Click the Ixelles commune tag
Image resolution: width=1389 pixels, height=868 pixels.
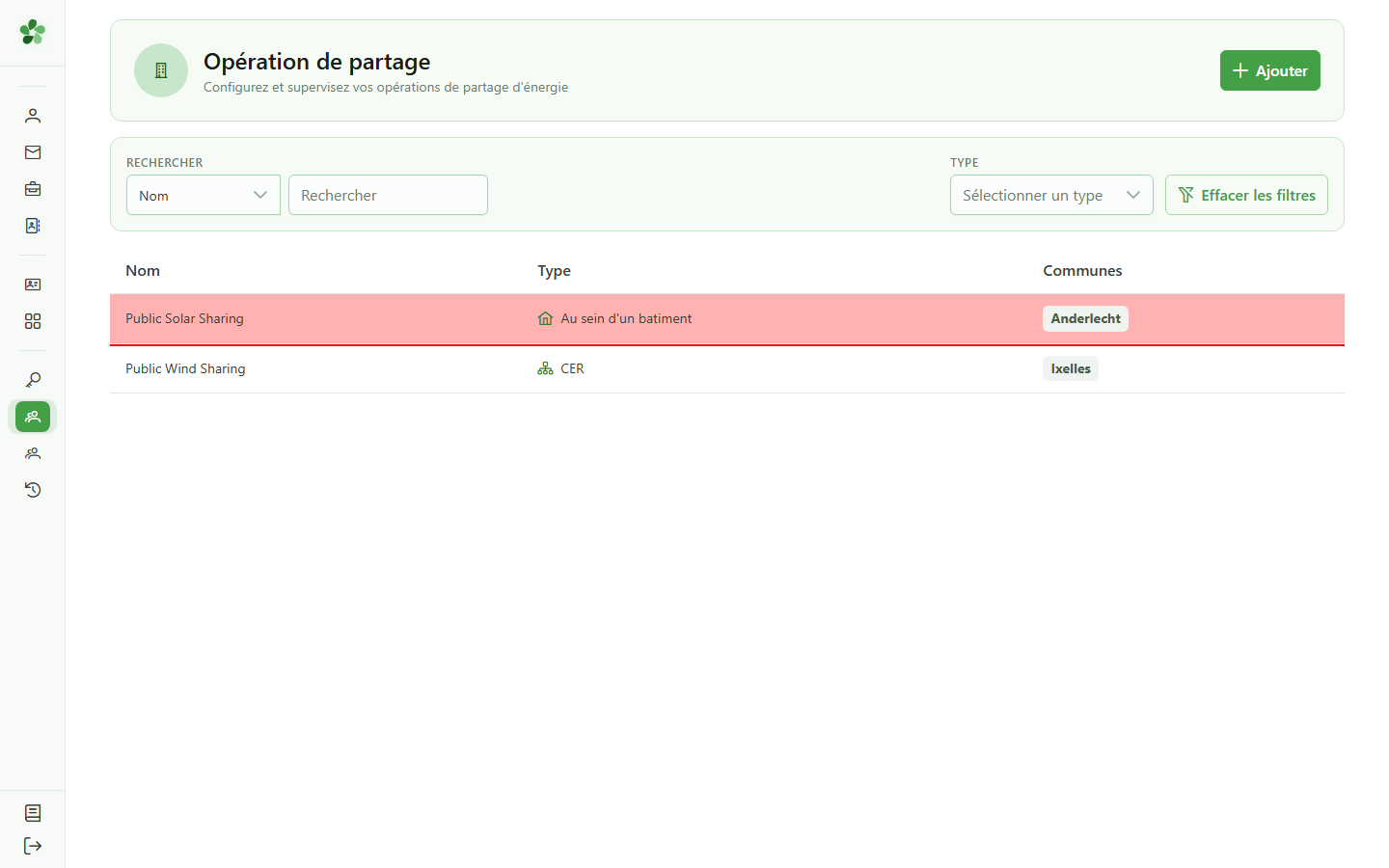[1071, 368]
